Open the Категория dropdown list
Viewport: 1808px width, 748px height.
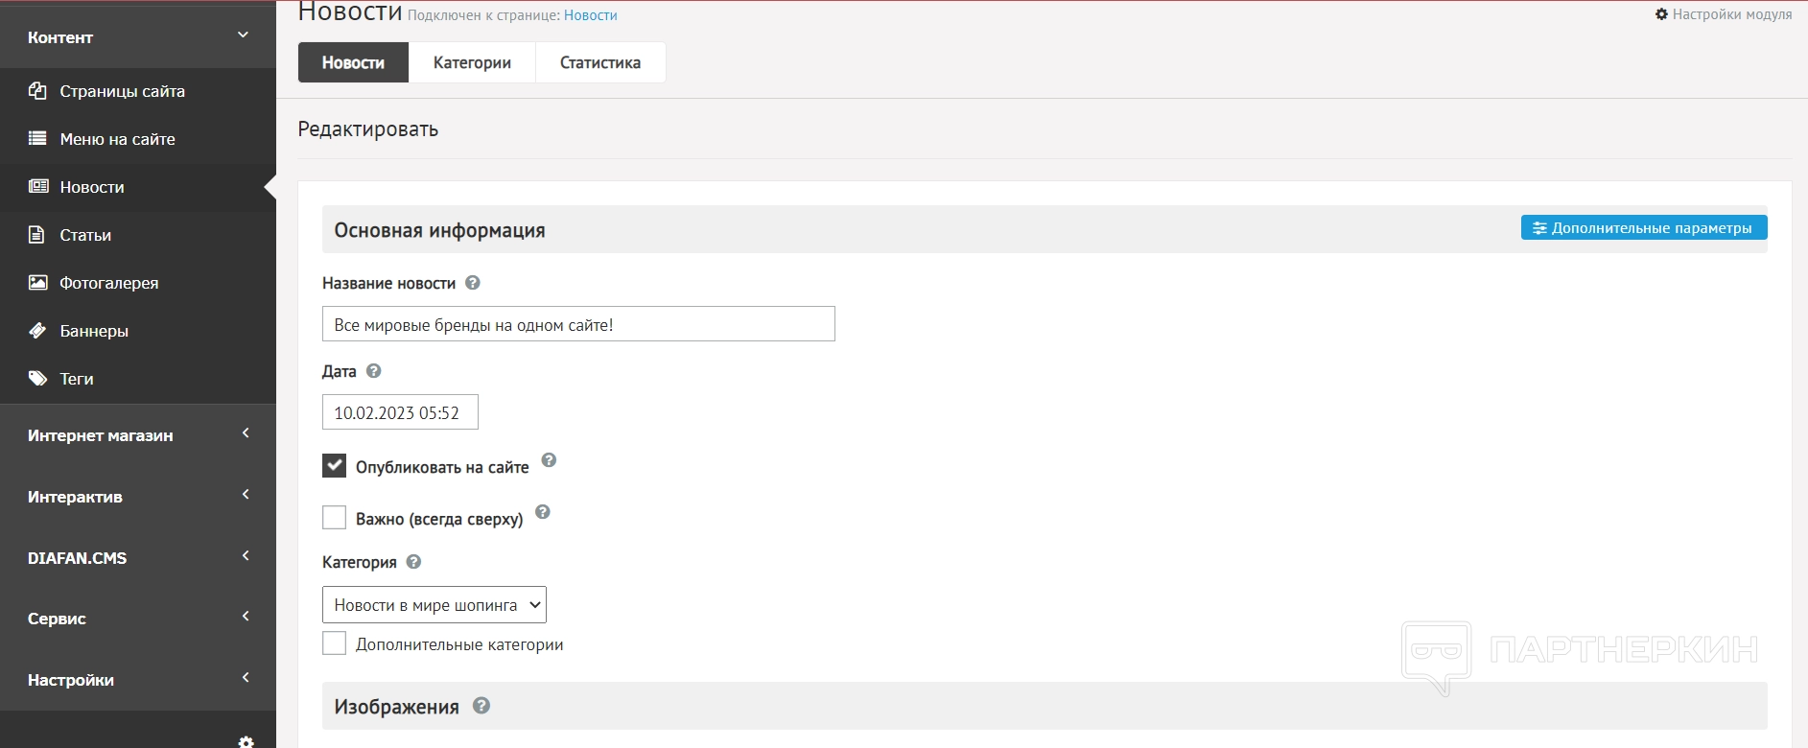tap(434, 605)
